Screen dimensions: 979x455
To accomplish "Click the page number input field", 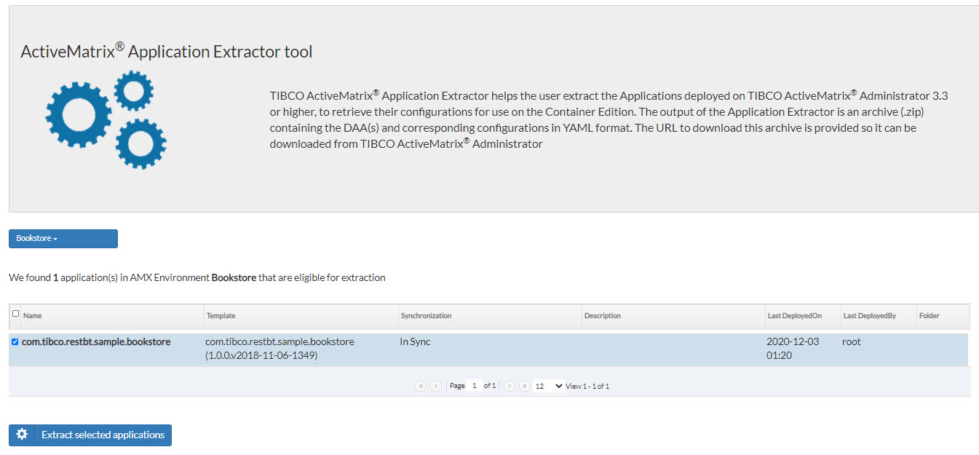I will tap(475, 386).
